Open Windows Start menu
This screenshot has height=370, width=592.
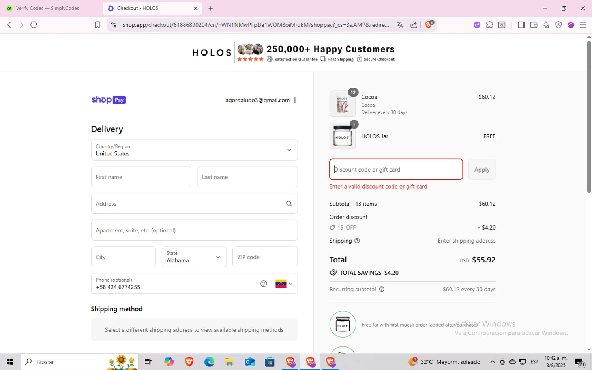[10, 362]
